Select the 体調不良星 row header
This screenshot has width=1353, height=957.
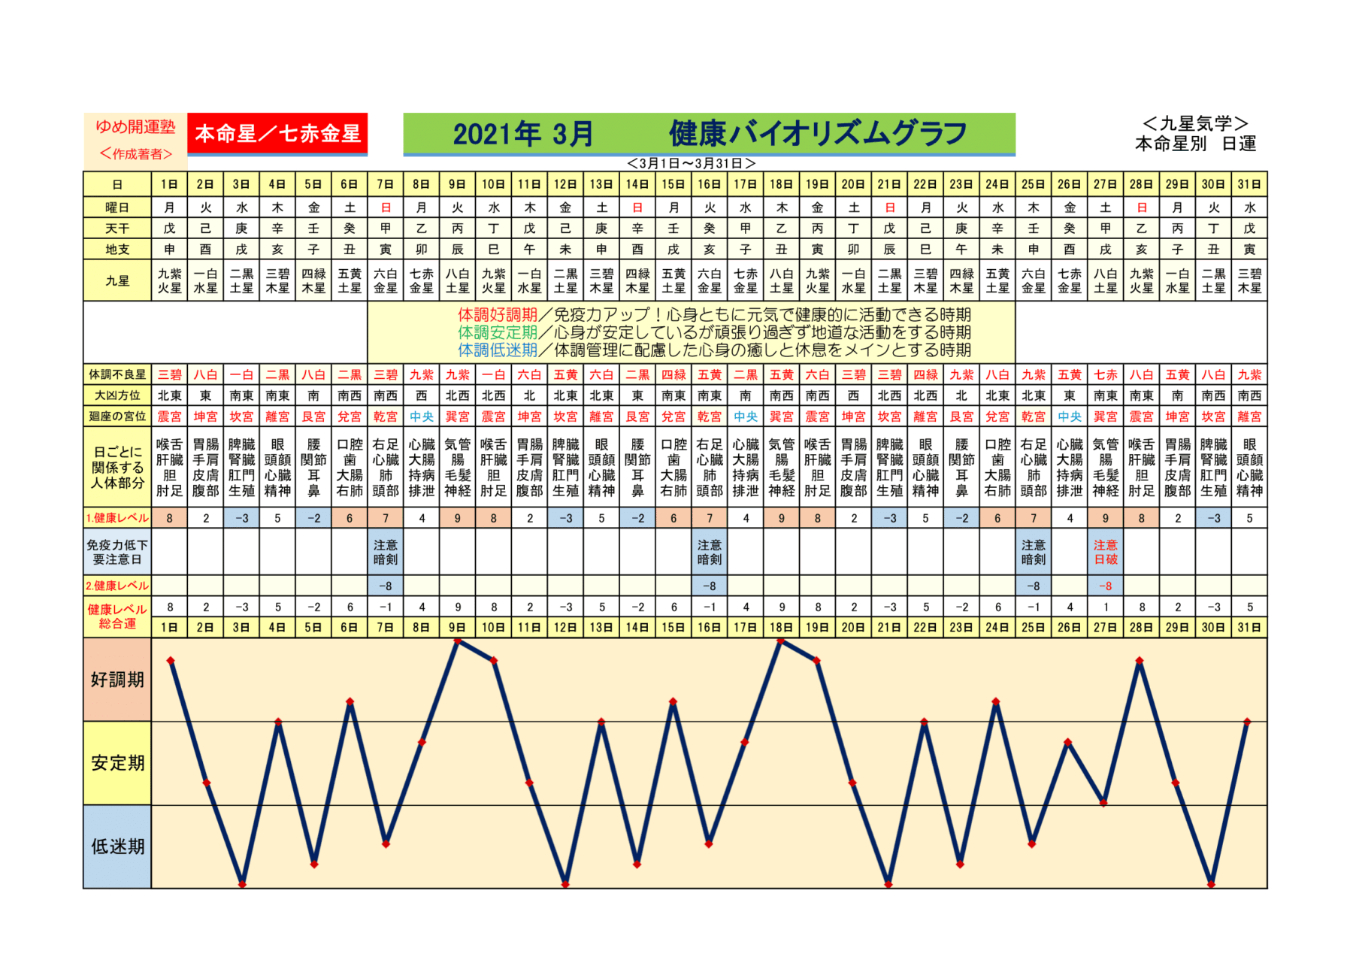[x=117, y=374]
